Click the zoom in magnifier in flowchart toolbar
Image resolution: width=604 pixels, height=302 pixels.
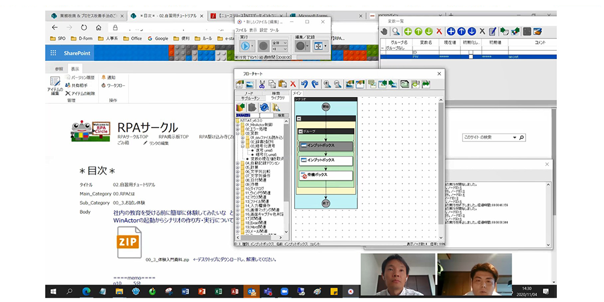click(x=327, y=85)
